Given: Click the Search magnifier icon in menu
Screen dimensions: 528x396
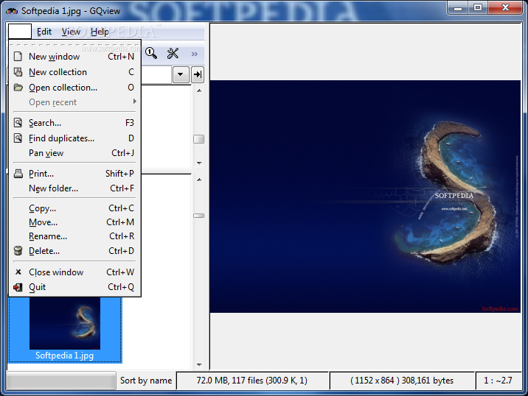Looking at the screenshot, I should click(x=18, y=123).
